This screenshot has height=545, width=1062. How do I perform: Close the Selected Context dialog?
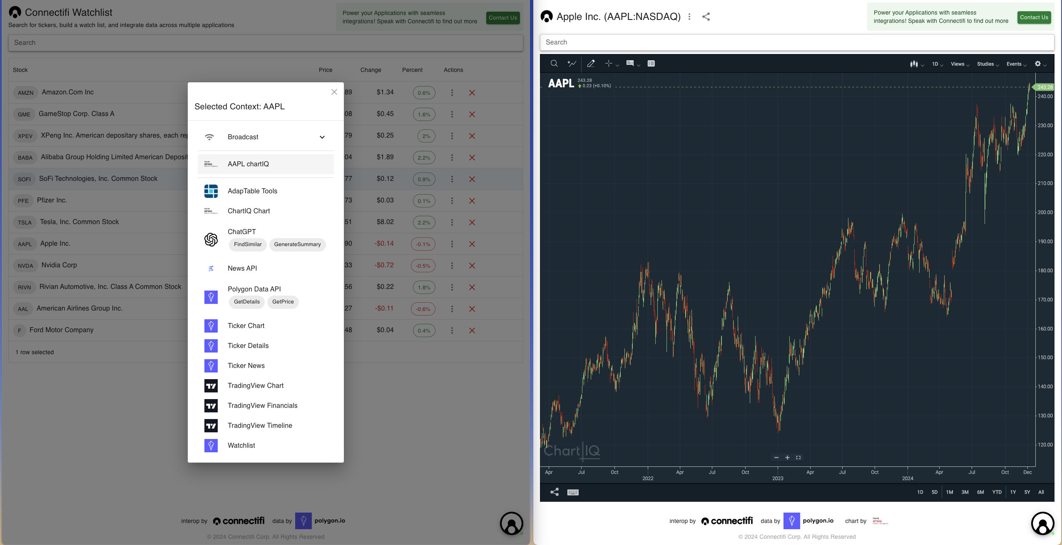coord(334,92)
